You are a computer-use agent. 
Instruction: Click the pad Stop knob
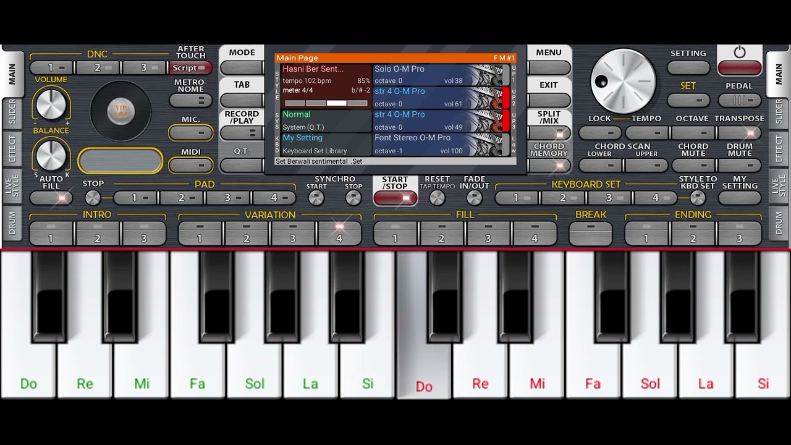click(93, 198)
